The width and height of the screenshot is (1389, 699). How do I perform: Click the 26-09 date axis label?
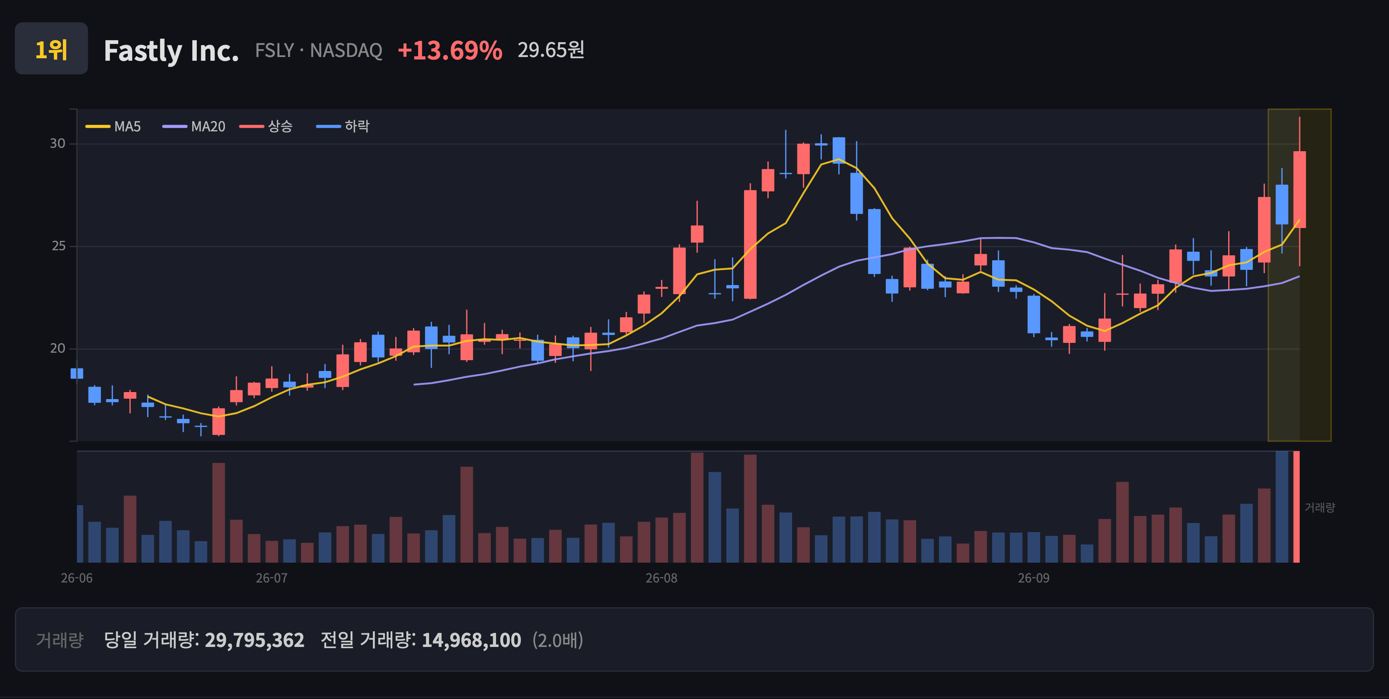pos(1033,578)
